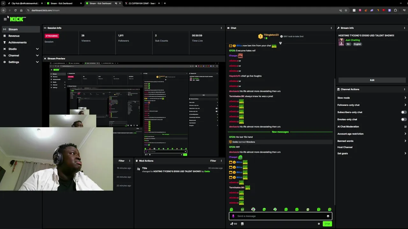Viewport: 408px width, 229px height.
Task: Open Stream info three-dot options menu
Action: point(404,28)
